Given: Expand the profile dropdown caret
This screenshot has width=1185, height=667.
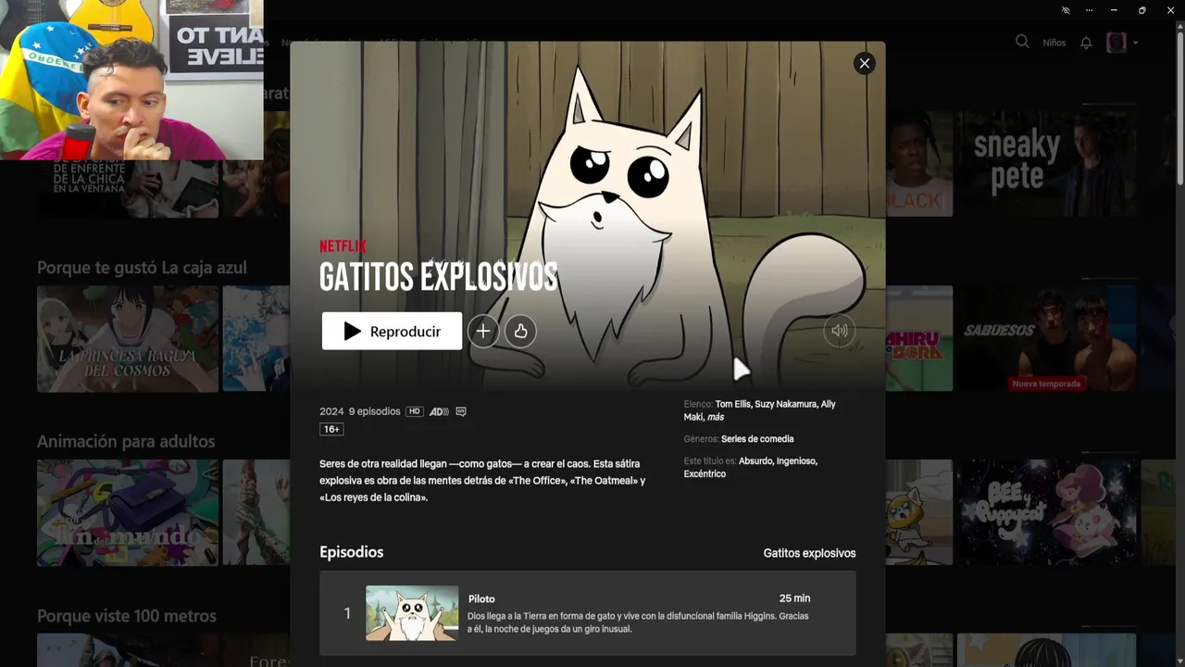Looking at the screenshot, I should coord(1135,43).
